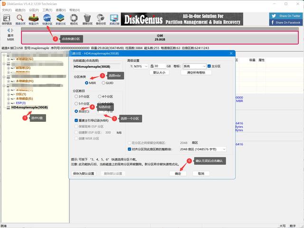304x228 pixels.
Task: Click the 恢复文件 (Recover files) toolbar icon
Action: tap(34, 19)
